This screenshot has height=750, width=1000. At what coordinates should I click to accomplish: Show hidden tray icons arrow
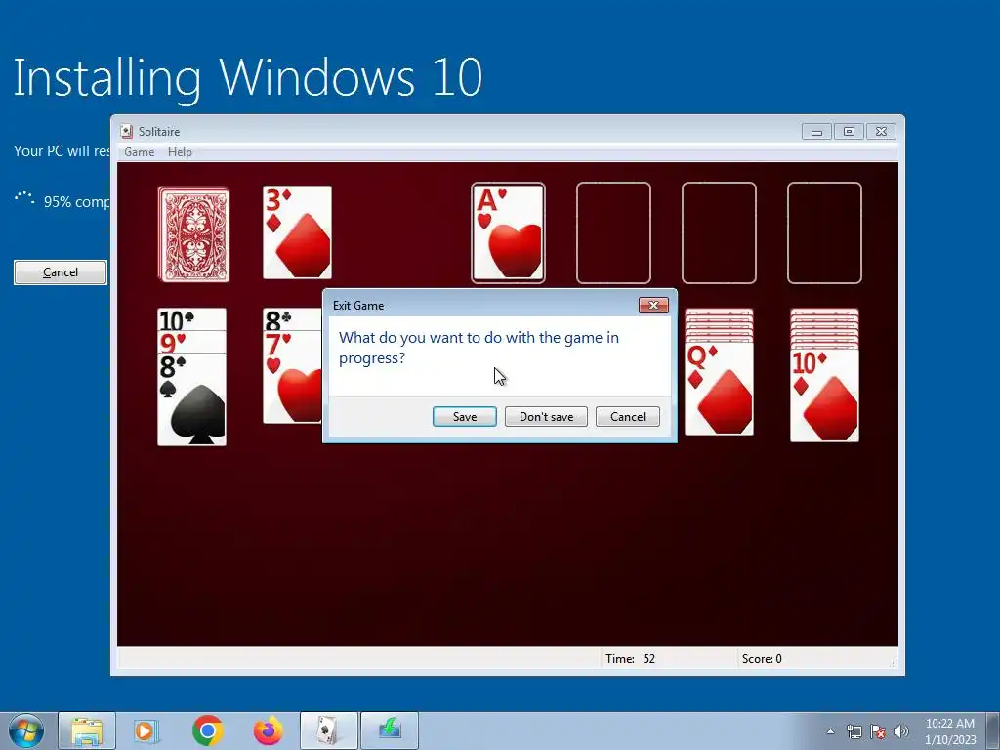pos(830,731)
